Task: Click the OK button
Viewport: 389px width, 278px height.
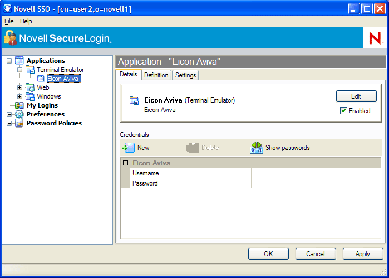Action: pyautogui.click(x=268, y=254)
